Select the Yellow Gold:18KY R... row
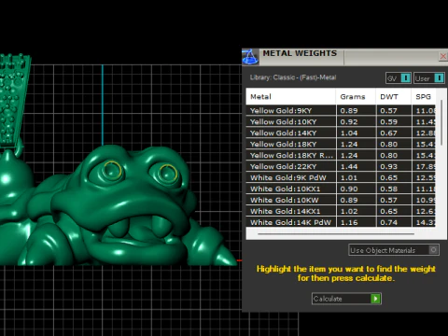The width and height of the screenshot is (448, 336). pos(341,156)
